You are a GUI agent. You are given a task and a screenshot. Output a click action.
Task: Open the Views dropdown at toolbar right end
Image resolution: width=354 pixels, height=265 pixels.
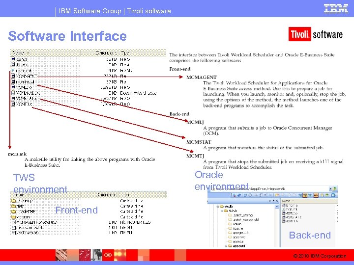(x=334, y=195)
